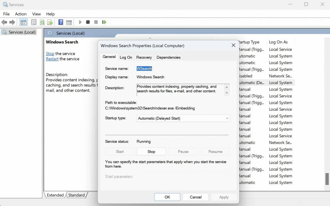Open the Action menu

pos(21,14)
